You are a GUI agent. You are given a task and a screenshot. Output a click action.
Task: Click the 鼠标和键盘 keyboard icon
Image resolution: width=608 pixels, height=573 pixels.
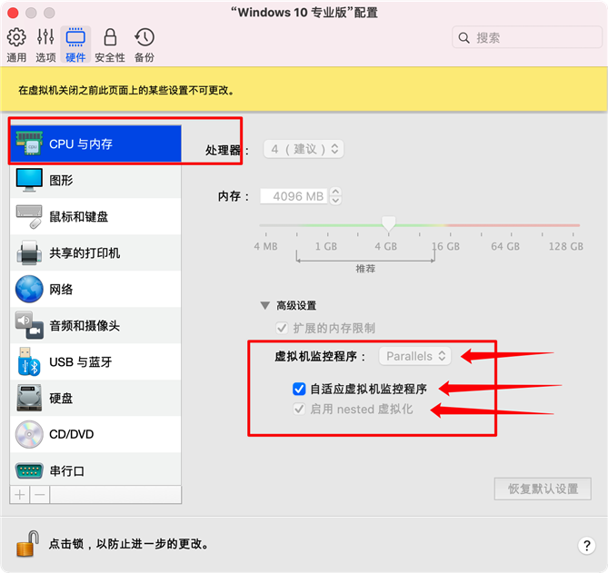[x=29, y=216]
